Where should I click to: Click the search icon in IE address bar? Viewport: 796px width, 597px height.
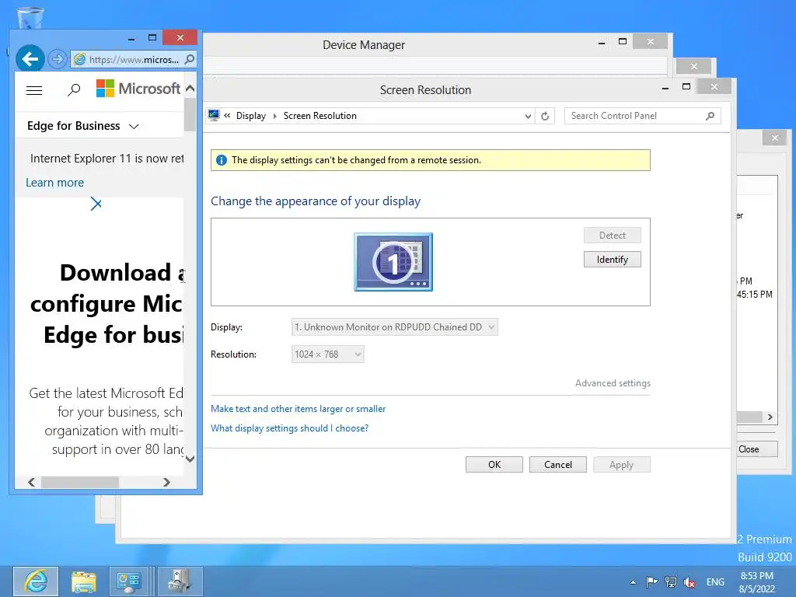[x=190, y=59]
